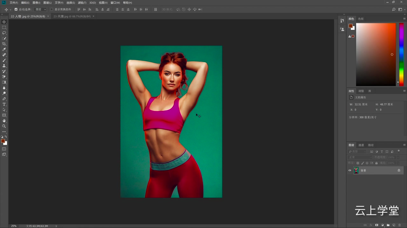Switch to the 色板 tab
The height and width of the screenshot is (228, 407).
pos(361,19)
